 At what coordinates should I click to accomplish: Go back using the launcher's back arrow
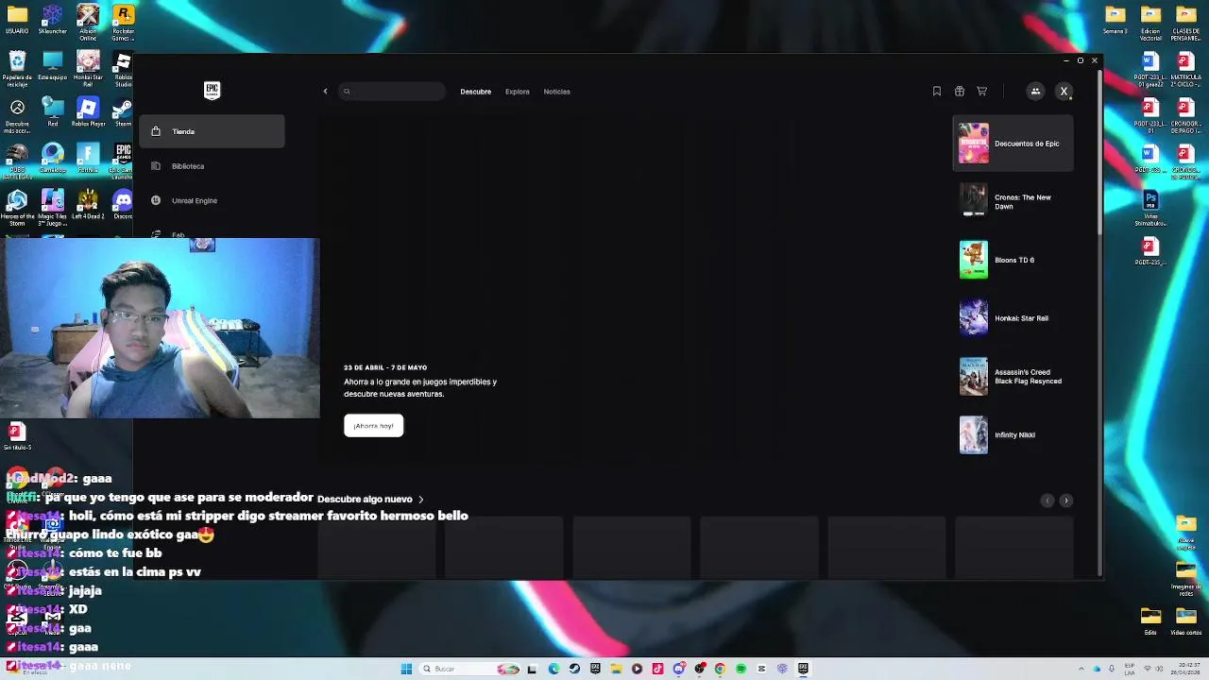(x=325, y=92)
